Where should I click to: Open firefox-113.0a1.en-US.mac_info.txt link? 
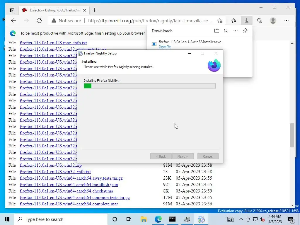(x=53, y=43)
